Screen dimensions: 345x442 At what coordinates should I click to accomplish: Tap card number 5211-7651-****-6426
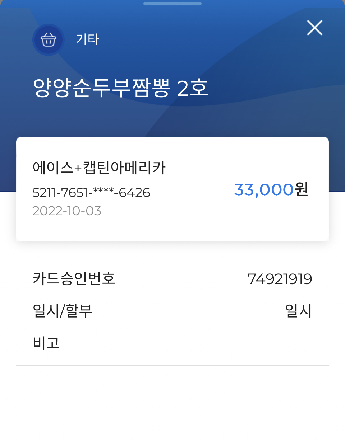pos(91,193)
